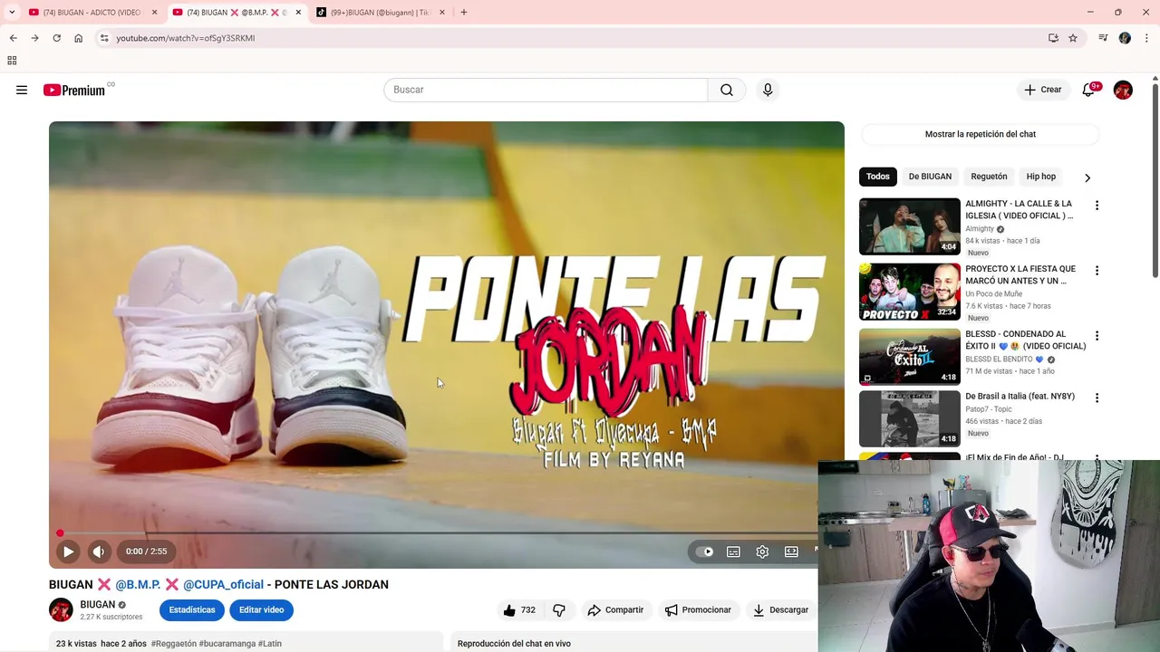
Task: Click the #Latin hashtag
Action: tap(270, 644)
